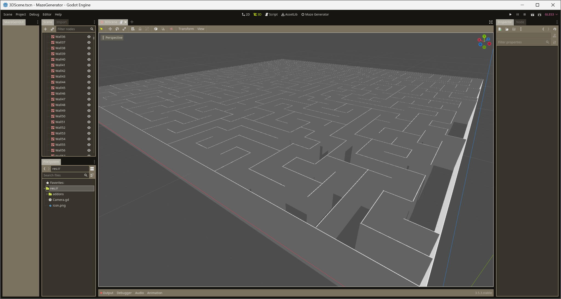Image resolution: width=561 pixels, height=299 pixels.
Task: Select the Rotate tool in the 3D toolbar
Action: 118,29
